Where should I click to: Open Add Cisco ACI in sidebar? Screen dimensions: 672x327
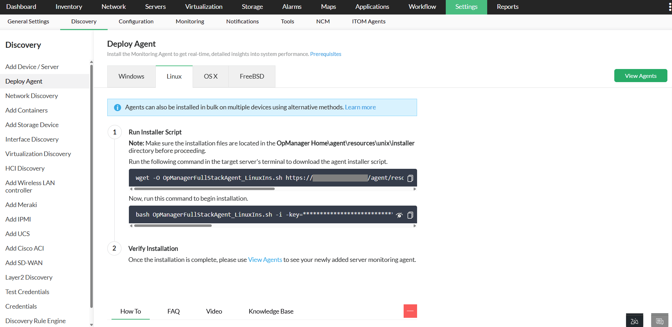click(x=25, y=248)
